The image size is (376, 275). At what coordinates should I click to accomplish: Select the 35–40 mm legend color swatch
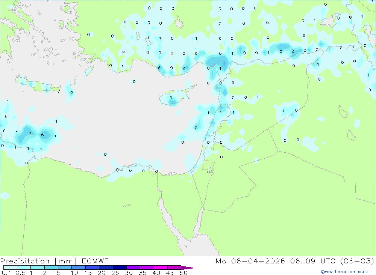point(147,267)
